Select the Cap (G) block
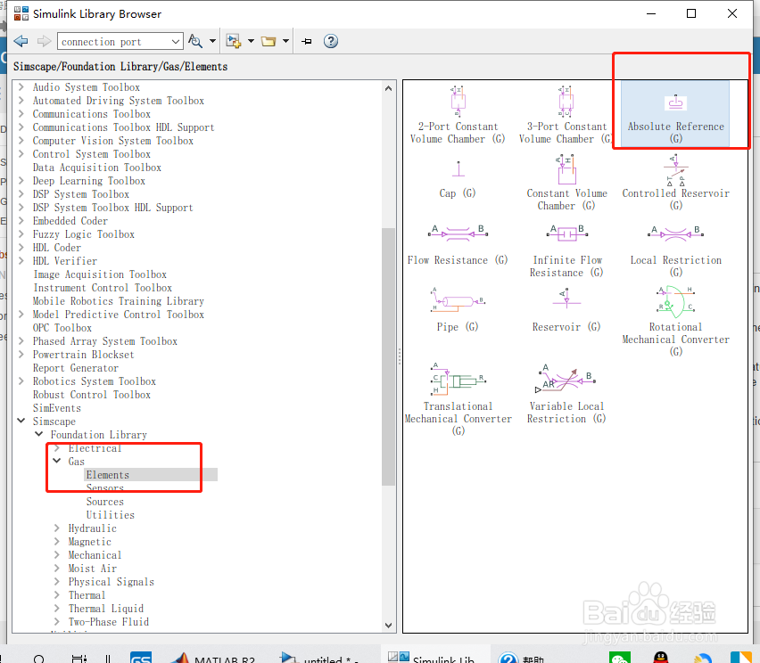Image resolution: width=760 pixels, height=663 pixels. click(x=458, y=179)
